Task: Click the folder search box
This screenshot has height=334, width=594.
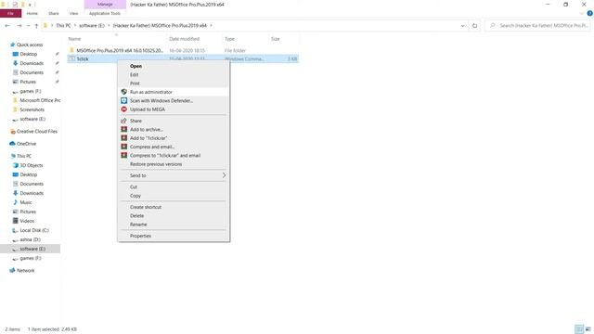Action: (x=537, y=26)
